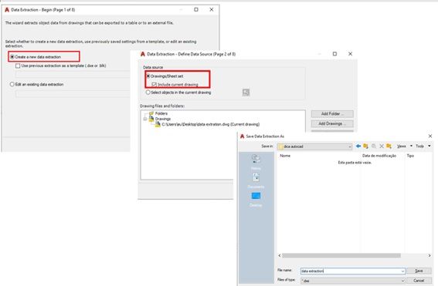
Task: Click the Folders node icon in drawing tree
Action: pyautogui.click(x=151, y=113)
